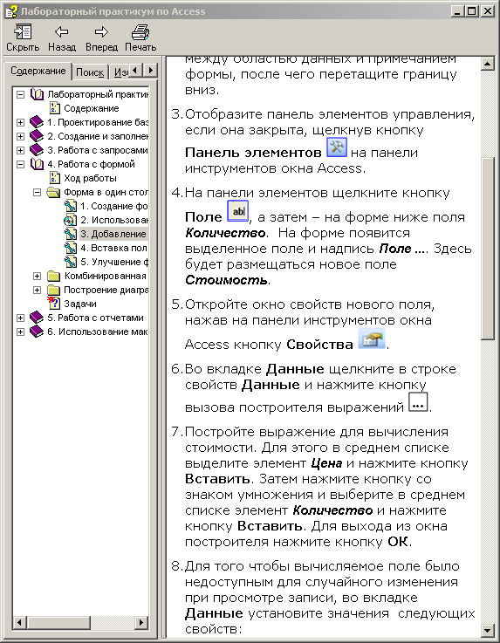Click the help window title bar icon
This screenshot has height=643, width=500.
(x=11, y=11)
